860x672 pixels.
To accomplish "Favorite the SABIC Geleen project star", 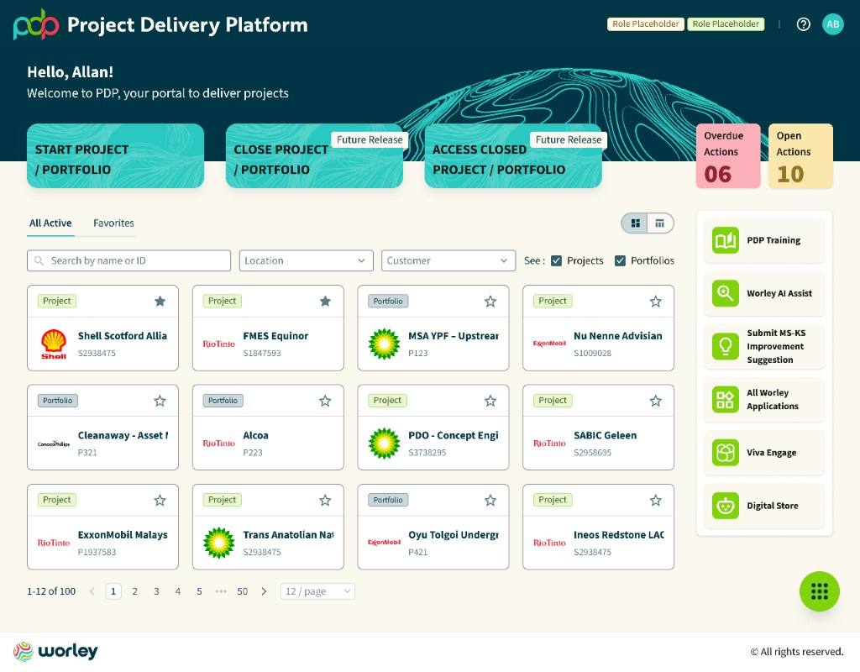I will pos(655,401).
